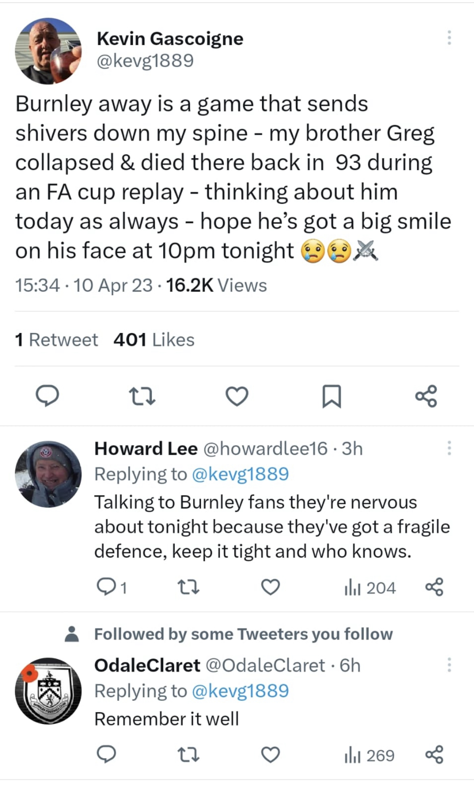The width and height of the screenshot is (474, 788).
Task: Share the main tweet
Action: click(426, 396)
